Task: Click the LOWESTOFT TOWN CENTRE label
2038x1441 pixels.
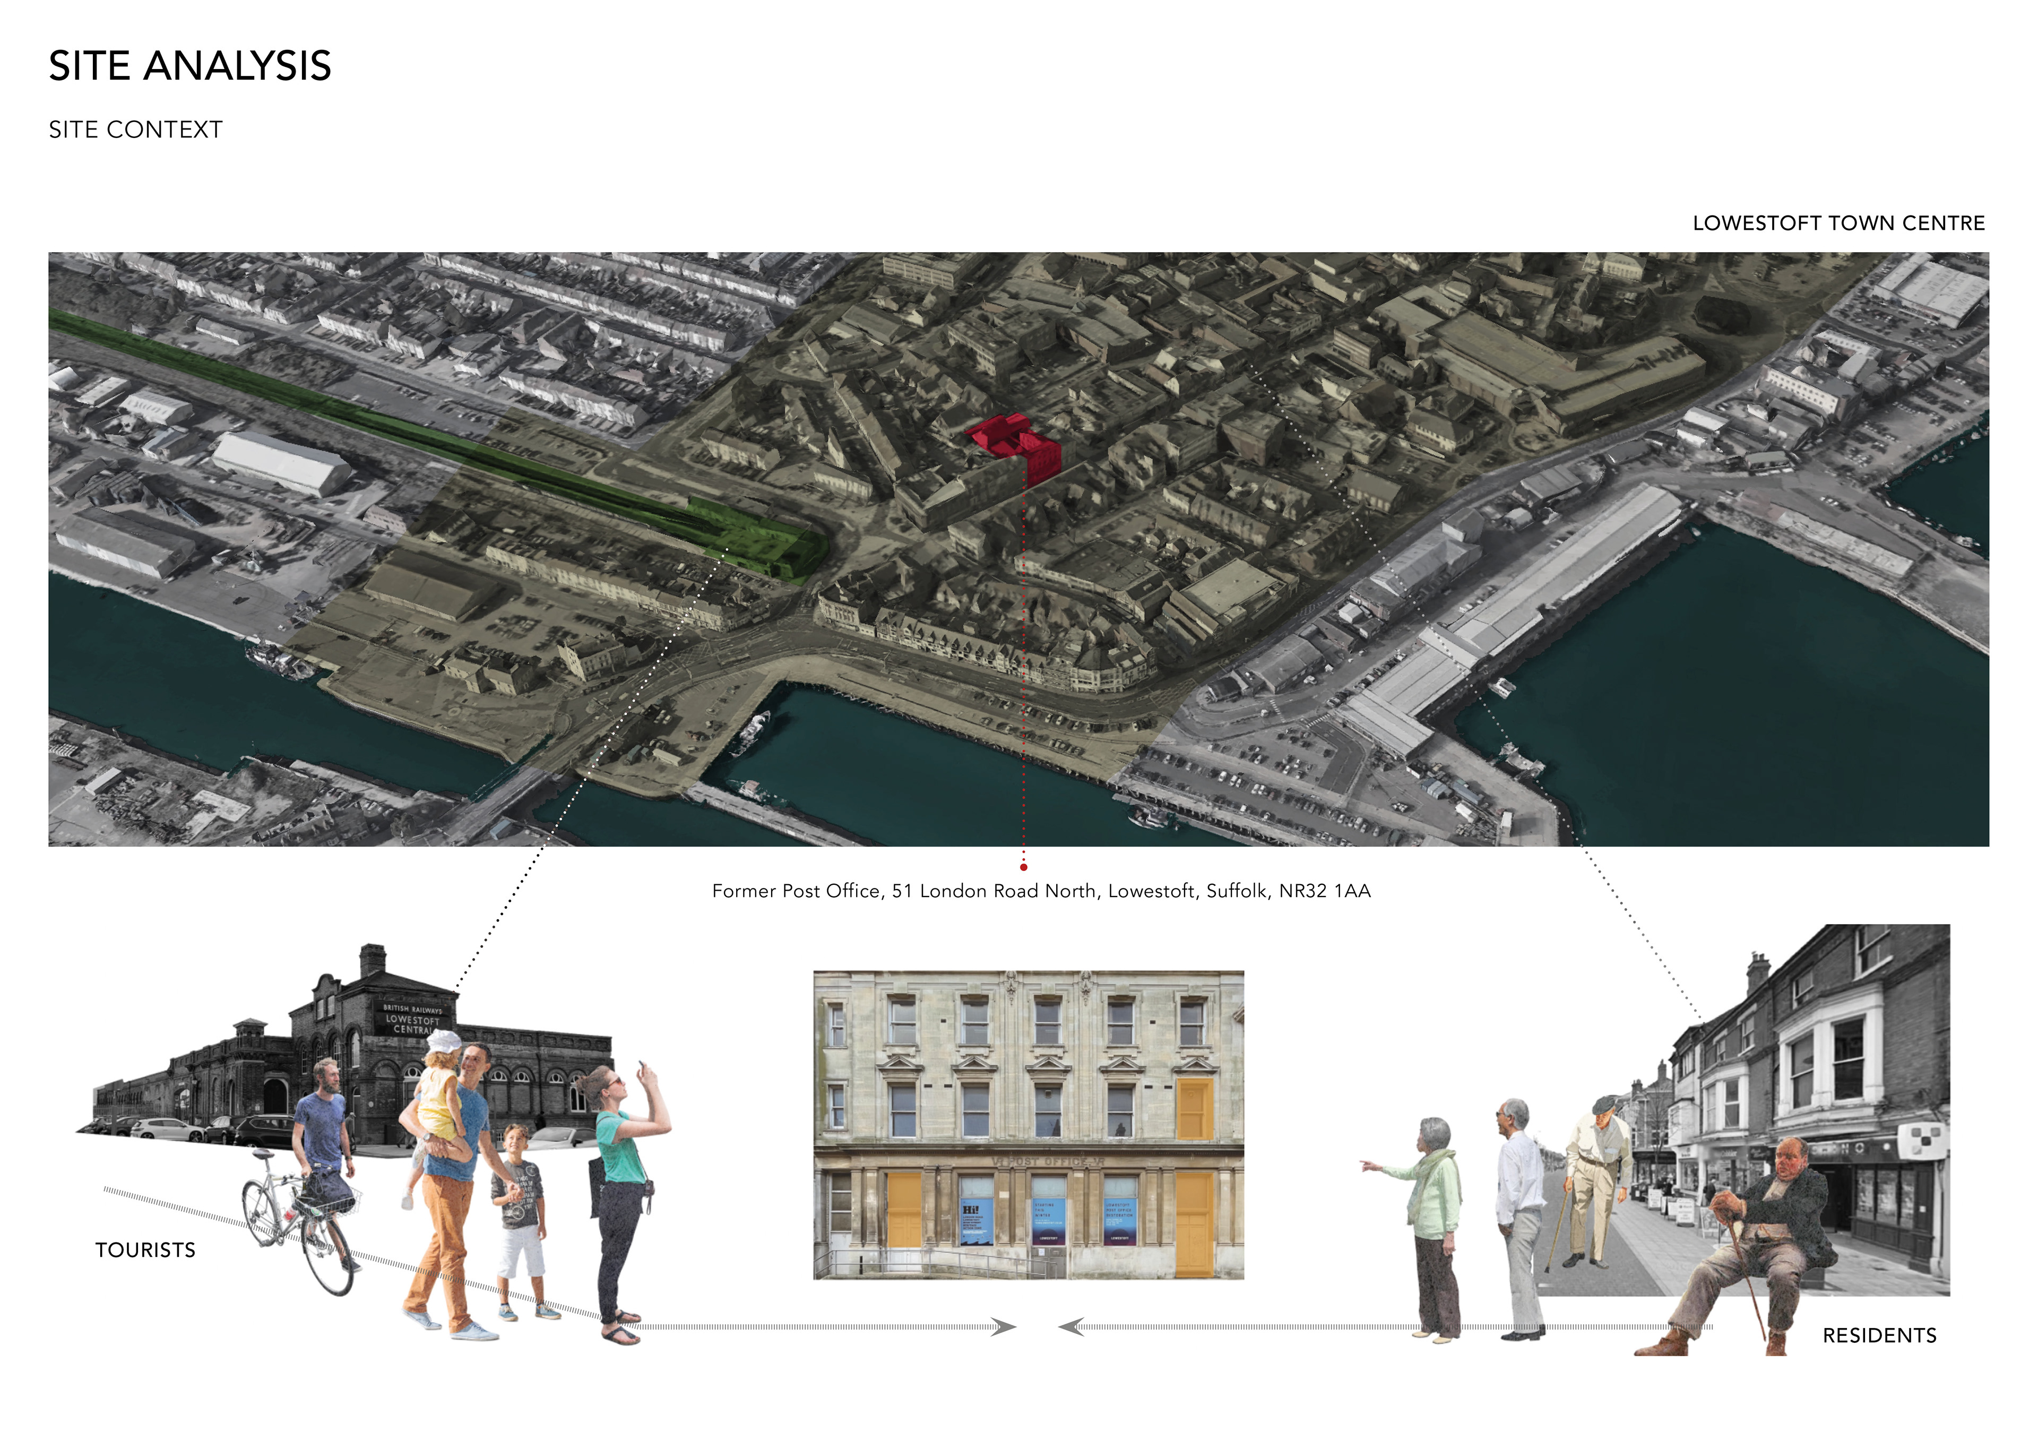Action: point(1837,223)
